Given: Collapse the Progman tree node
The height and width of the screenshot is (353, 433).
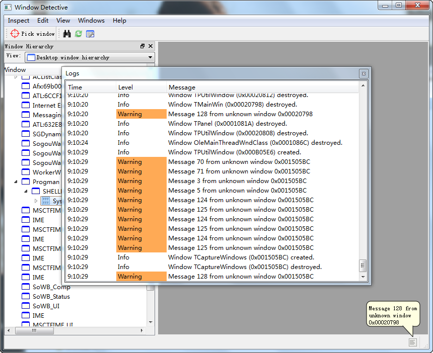Looking at the screenshot, I should click(16, 182).
